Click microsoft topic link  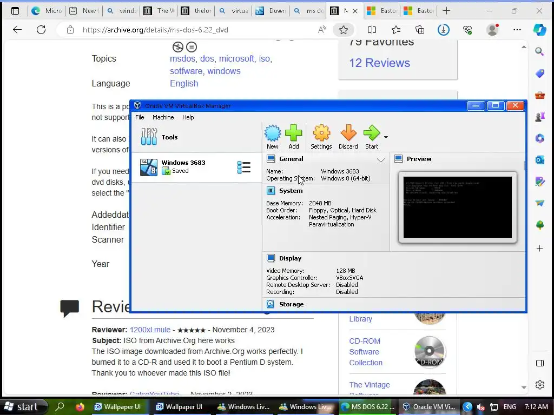pos(236,58)
